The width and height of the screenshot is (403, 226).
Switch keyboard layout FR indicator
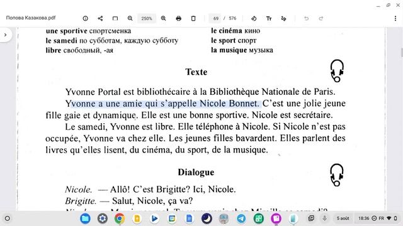(x=382, y=218)
